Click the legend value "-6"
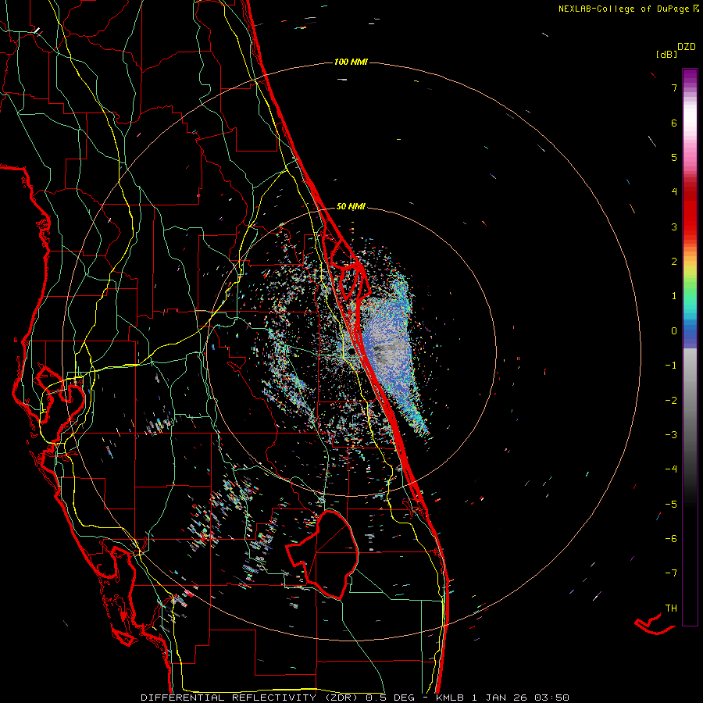 coord(671,539)
